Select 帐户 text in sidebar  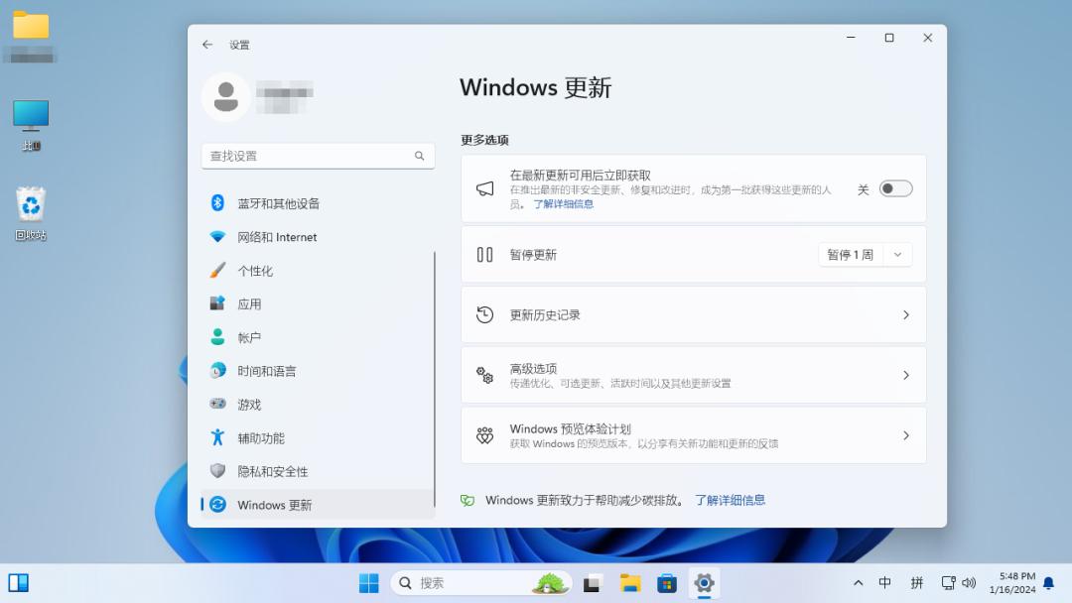tap(249, 337)
